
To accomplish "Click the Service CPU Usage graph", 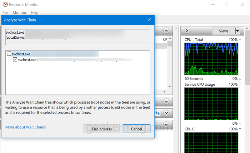I will [211, 104].
